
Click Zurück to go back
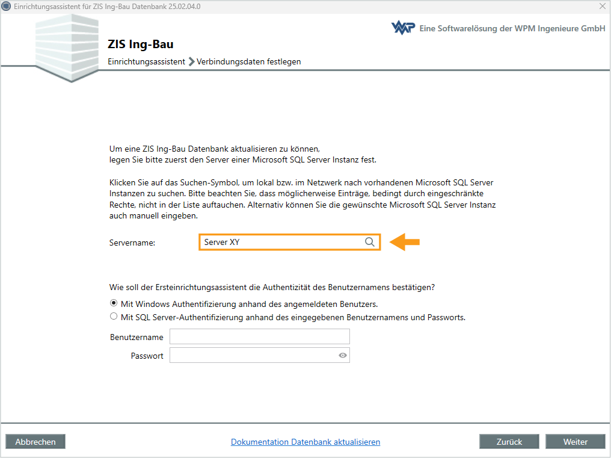coord(509,441)
